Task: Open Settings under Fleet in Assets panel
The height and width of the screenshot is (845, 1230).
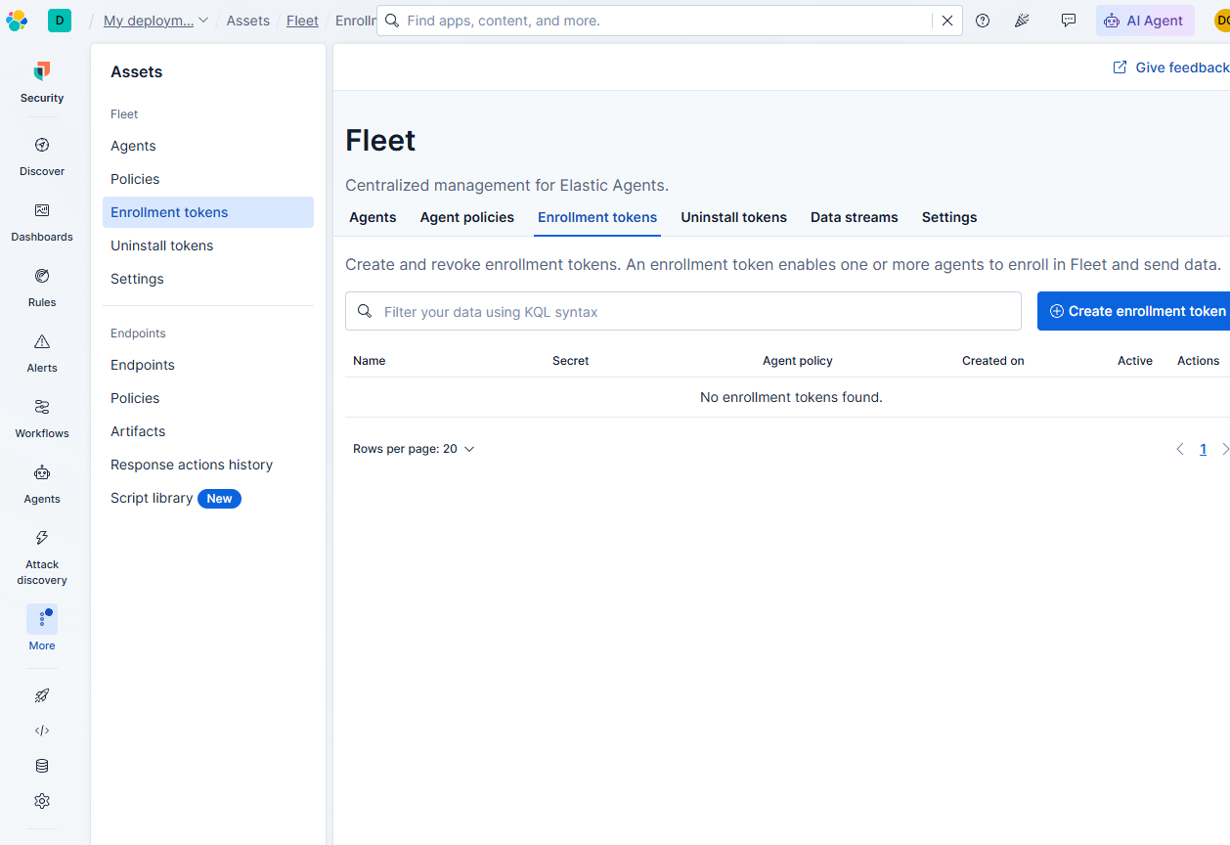Action: (x=208, y=279)
